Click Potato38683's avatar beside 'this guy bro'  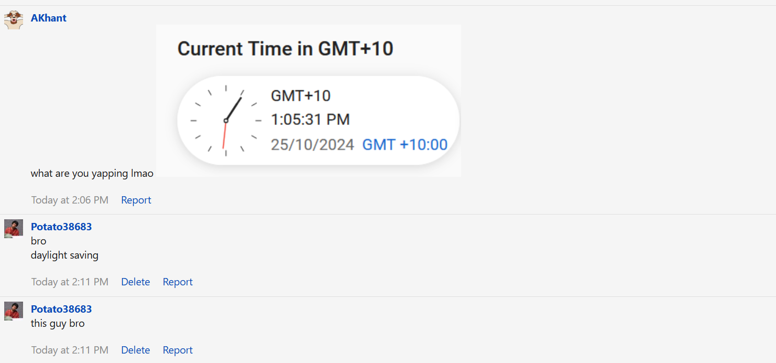point(14,311)
